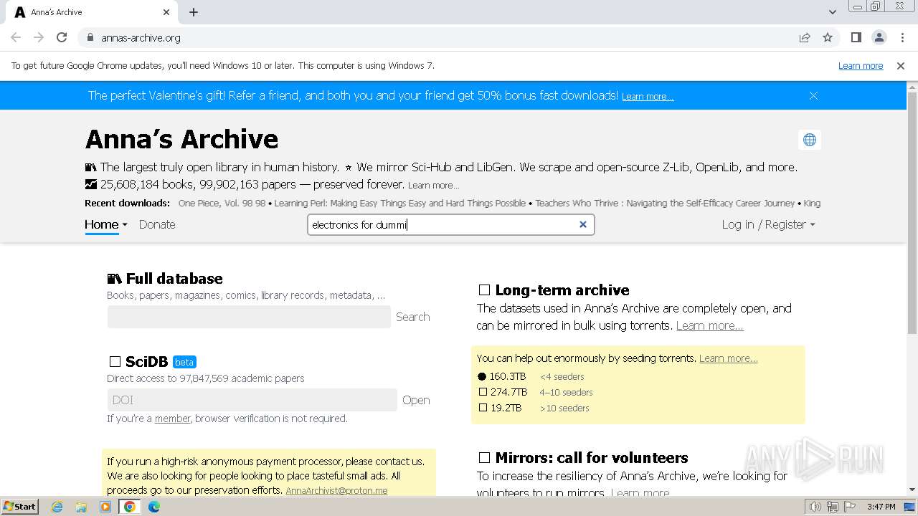Click the network tray icon
The width and height of the screenshot is (918, 516).
coord(833,507)
